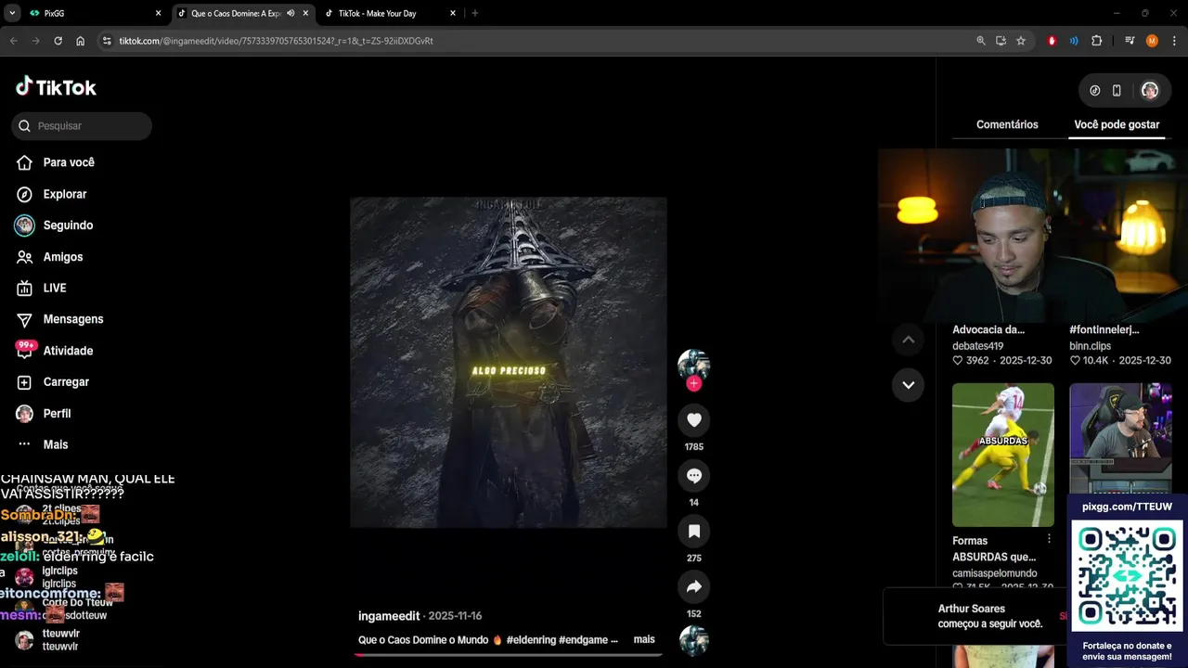
Task: Open the debates419 account link
Action: pos(977,346)
